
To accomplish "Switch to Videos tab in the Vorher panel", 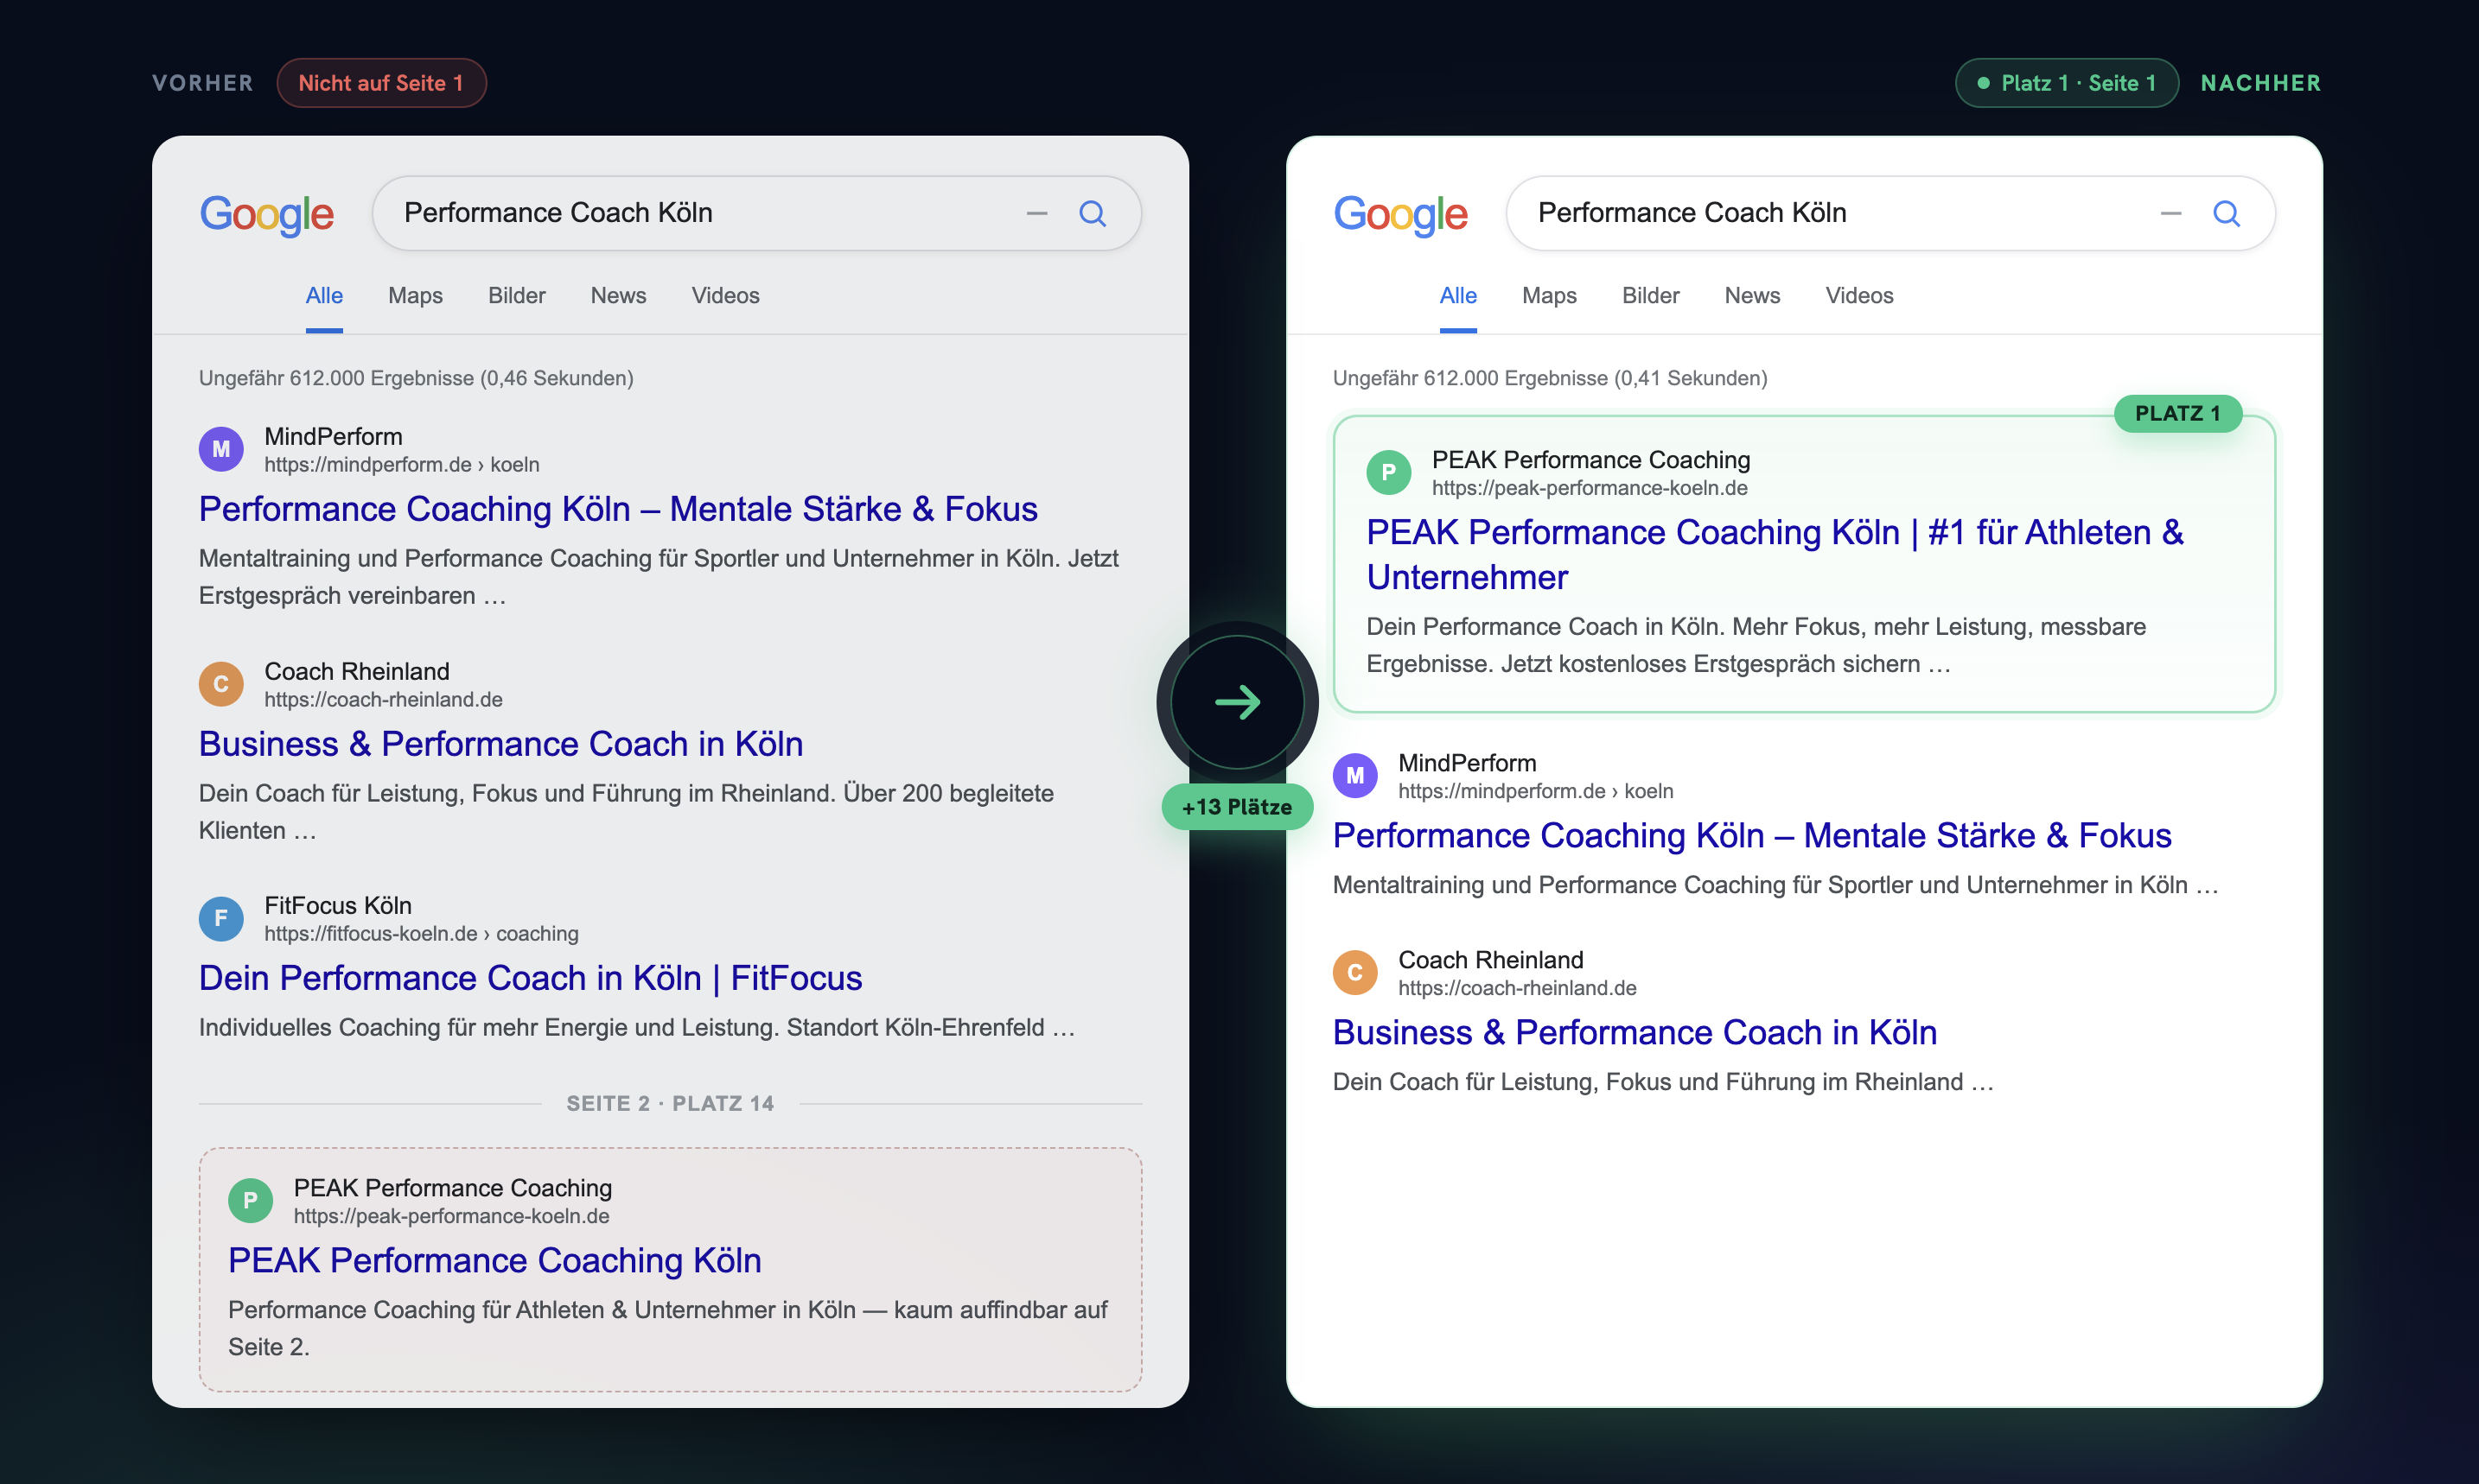I will click(x=725, y=295).
